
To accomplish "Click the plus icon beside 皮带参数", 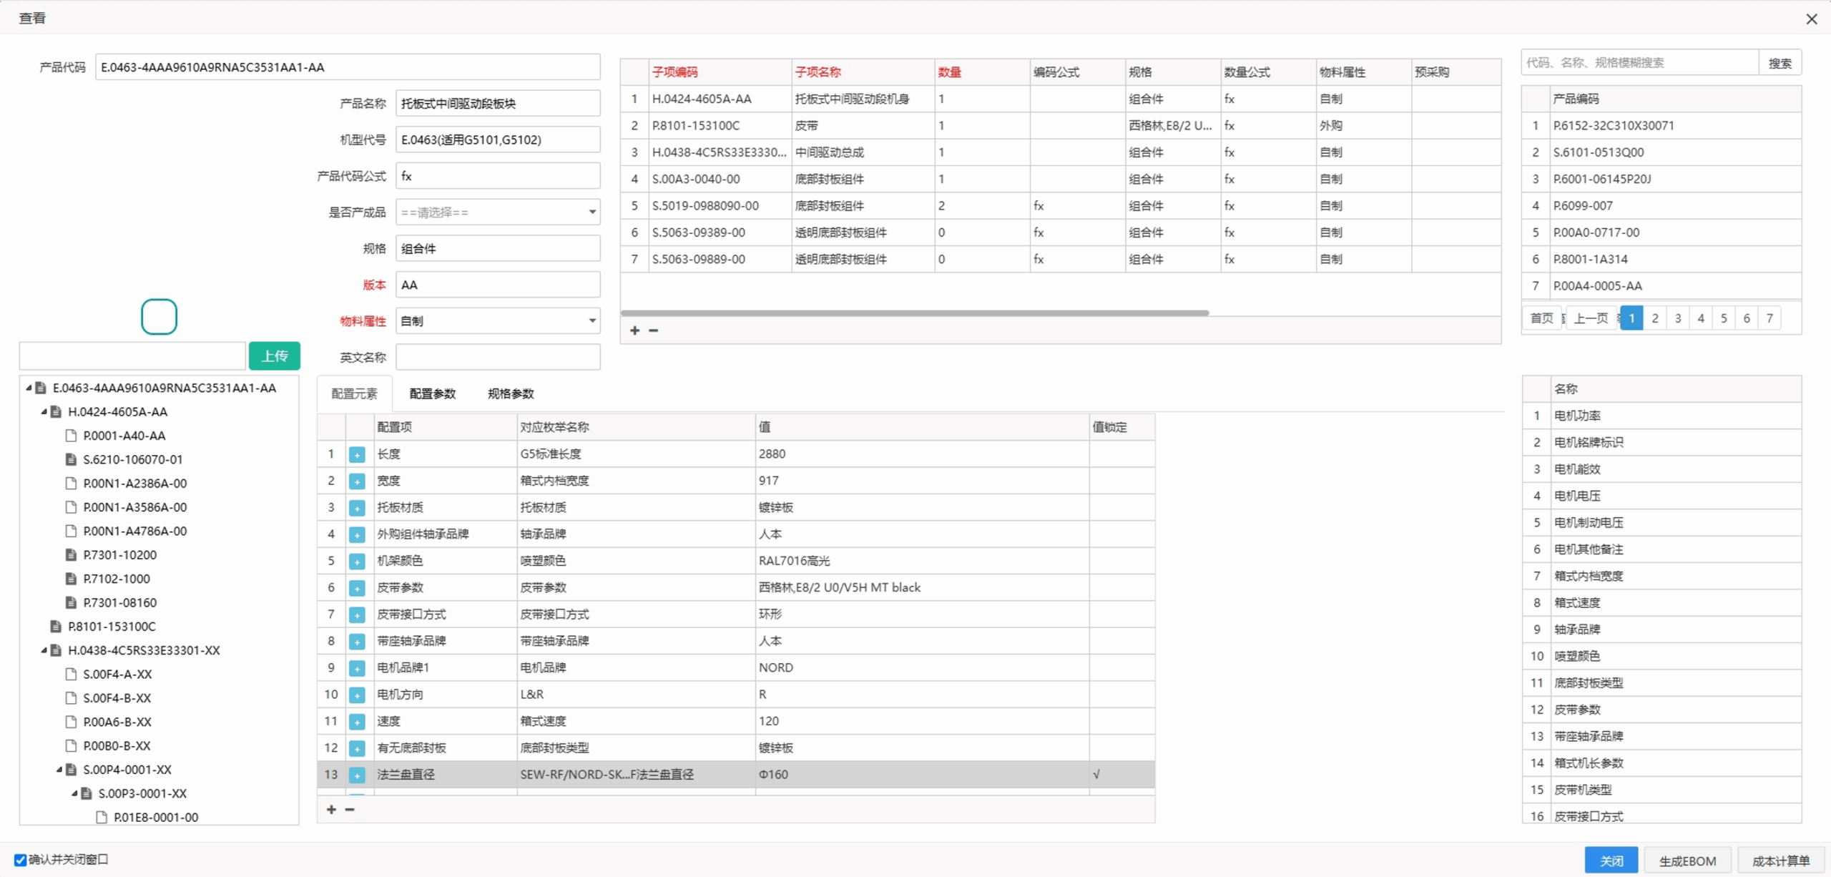I will click(357, 588).
